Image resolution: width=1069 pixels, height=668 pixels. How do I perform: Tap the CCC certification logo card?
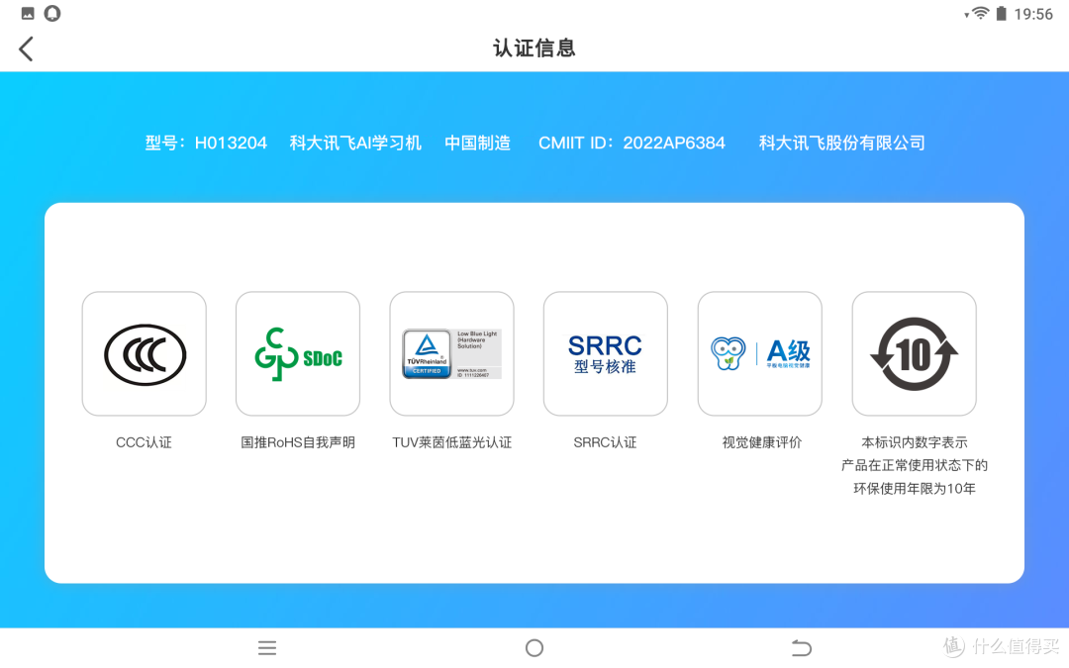click(x=144, y=353)
